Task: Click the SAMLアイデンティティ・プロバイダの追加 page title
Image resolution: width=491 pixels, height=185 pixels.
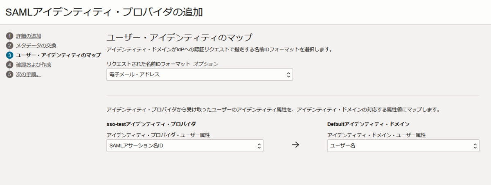Action: tap(104, 12)
